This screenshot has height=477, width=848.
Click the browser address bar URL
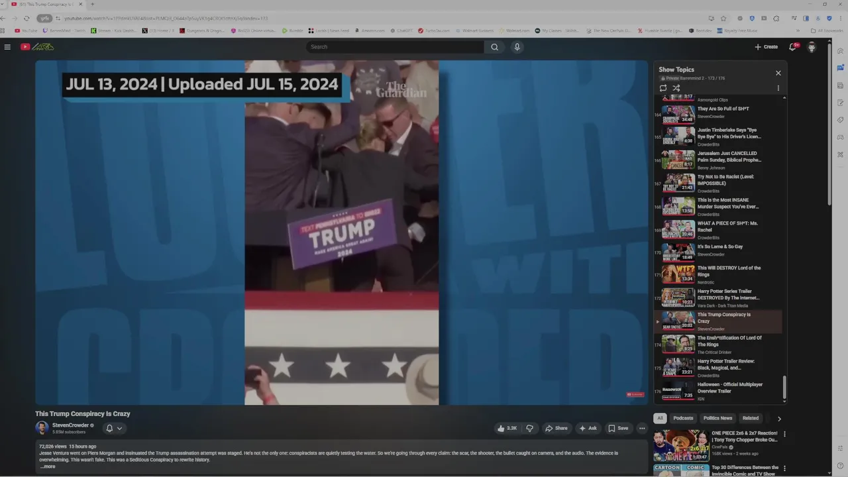[166, 19]
